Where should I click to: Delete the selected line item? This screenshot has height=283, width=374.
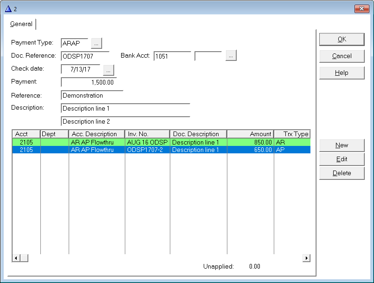342,173
